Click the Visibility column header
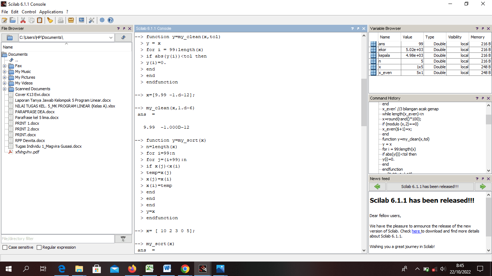 click(x=457, y=37)
